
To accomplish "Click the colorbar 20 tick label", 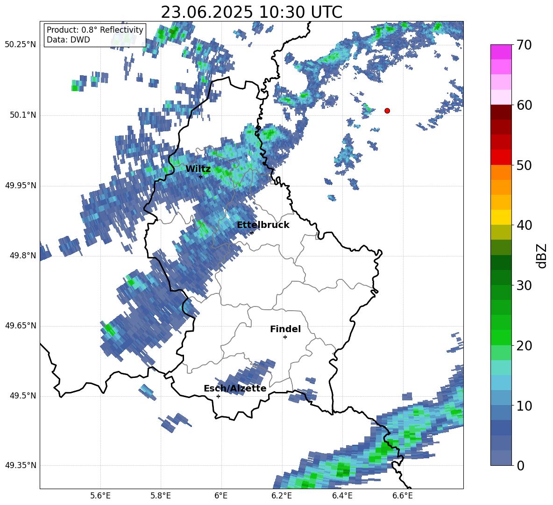I will 524,346.
